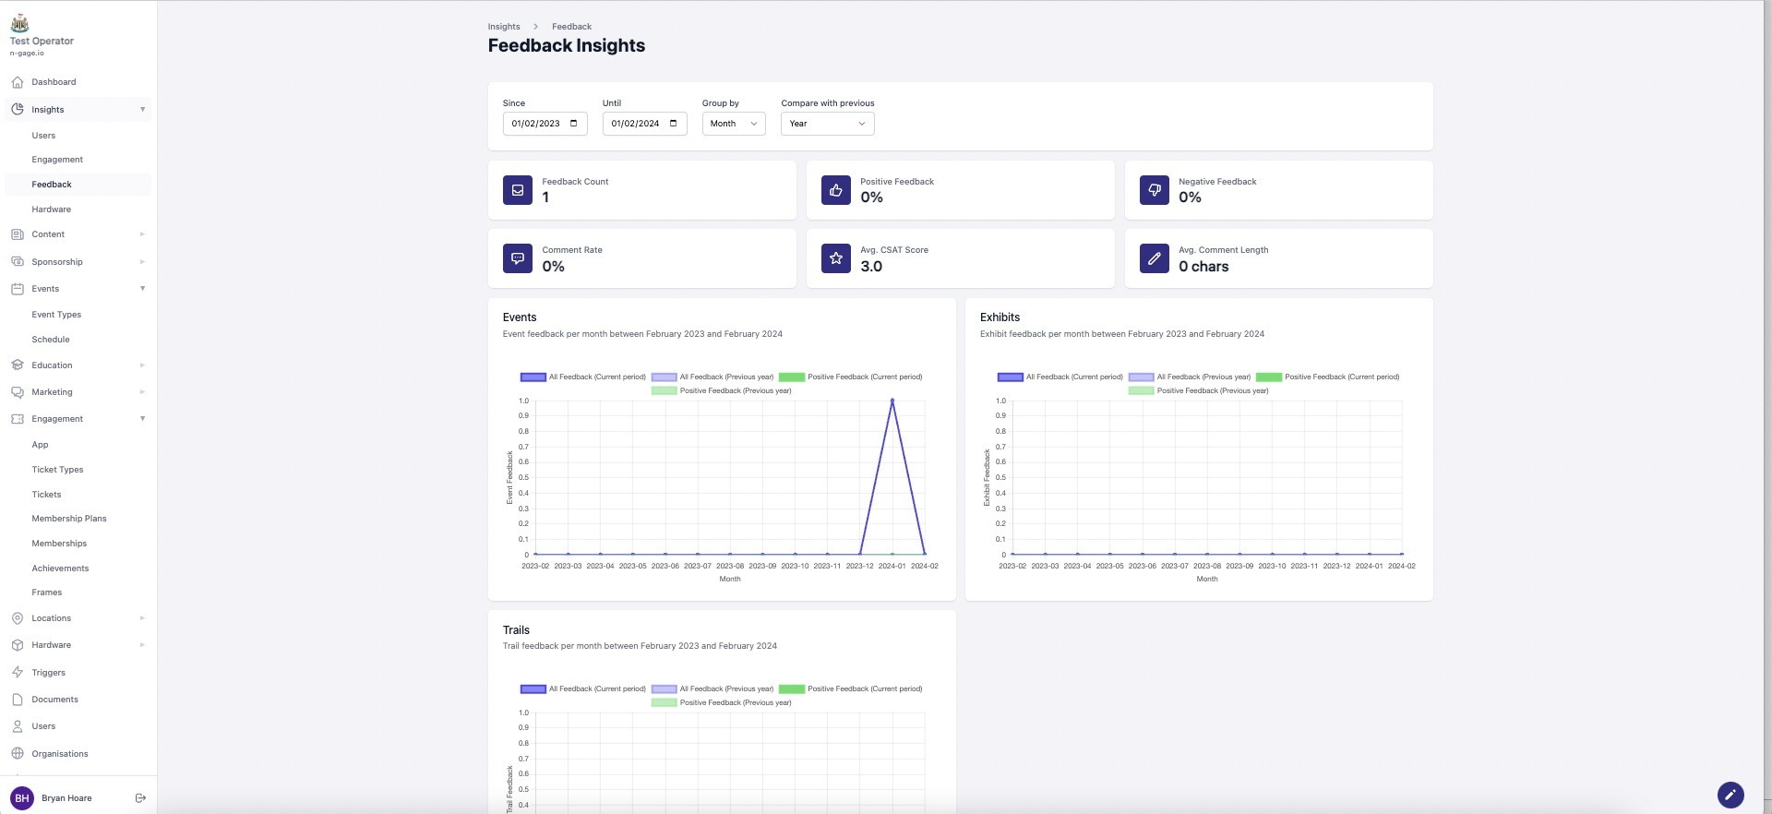
Task: Click the Insights breadcrumb link
Action: [x=504, y=27]
